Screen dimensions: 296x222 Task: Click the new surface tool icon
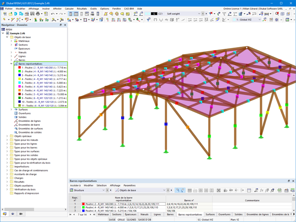[69, 19]
